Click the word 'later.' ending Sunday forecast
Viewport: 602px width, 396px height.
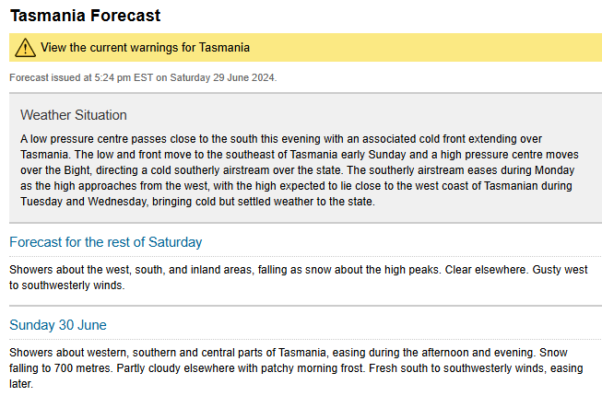(21, 384)
